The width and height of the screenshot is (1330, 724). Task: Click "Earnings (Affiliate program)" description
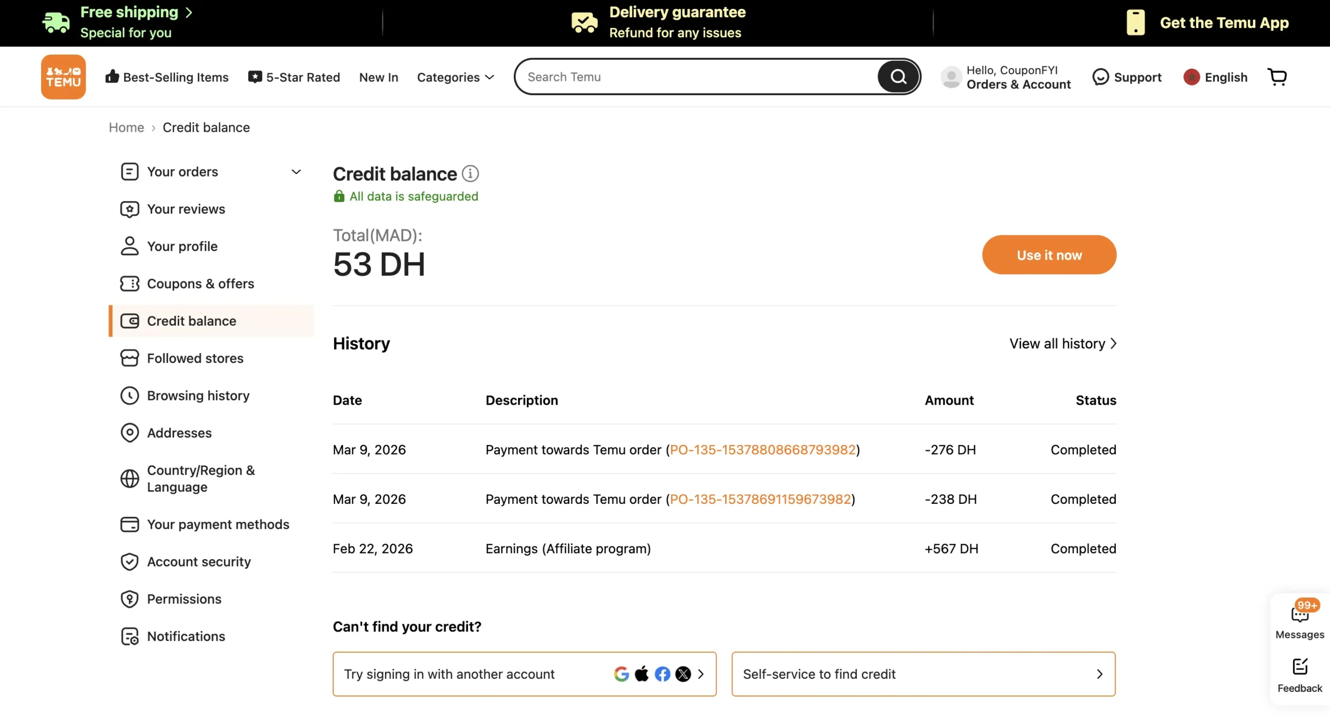568,548
